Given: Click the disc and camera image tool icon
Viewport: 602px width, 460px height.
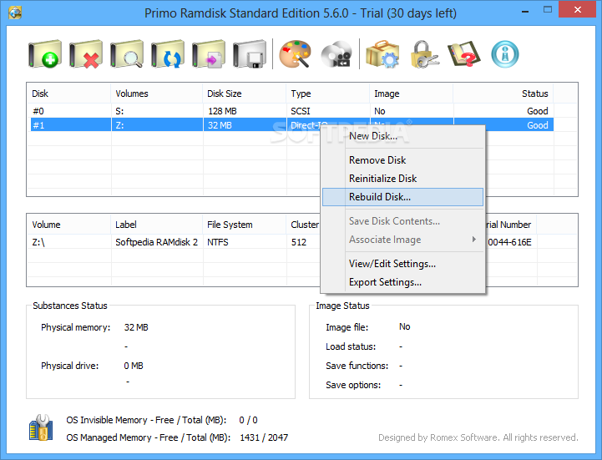Looking at the screenshot, I should click(336, 54).
